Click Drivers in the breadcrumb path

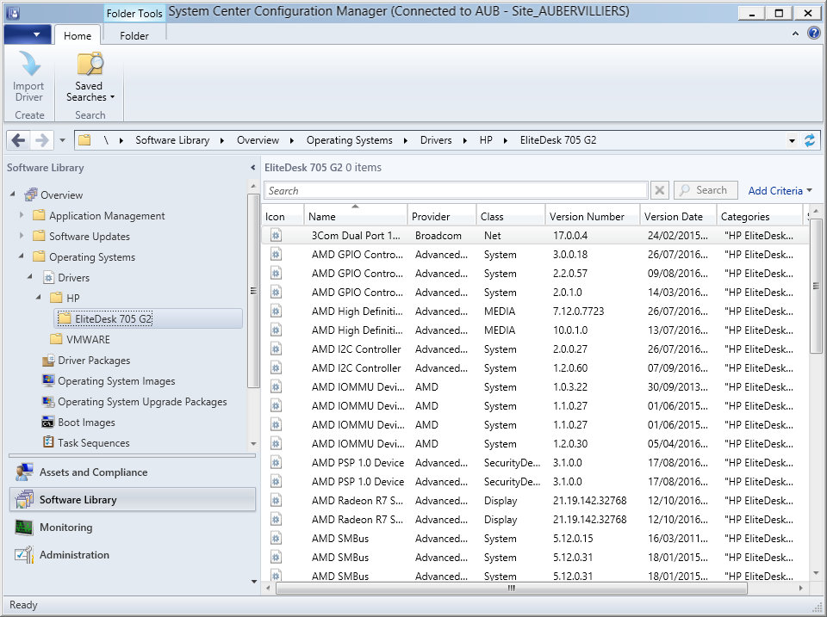436,140
